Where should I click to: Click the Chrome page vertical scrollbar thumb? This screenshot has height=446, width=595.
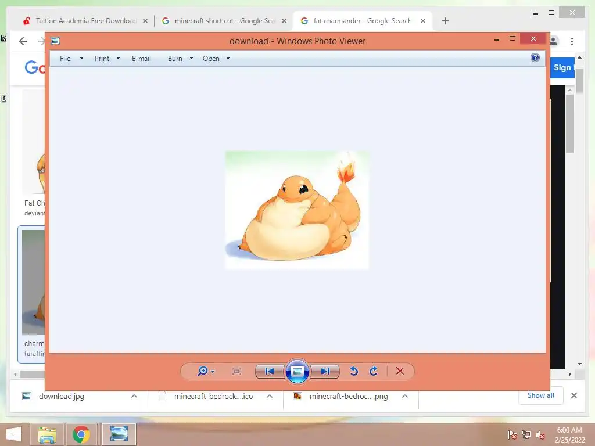coord(579,80)
